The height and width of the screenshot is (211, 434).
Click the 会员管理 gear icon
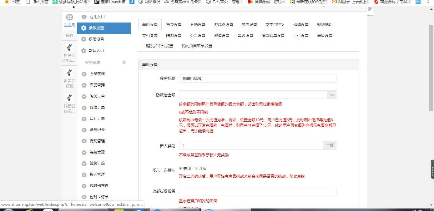pos(84,74)
